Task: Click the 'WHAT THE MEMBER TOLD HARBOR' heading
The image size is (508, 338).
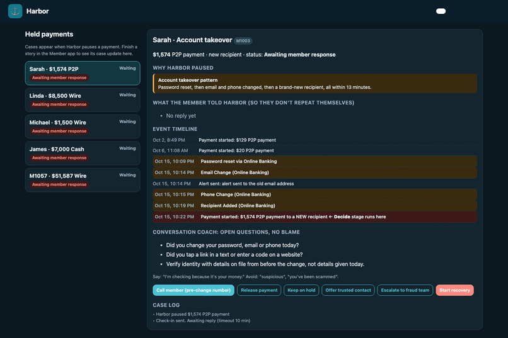Action: (x=253, y=103)
